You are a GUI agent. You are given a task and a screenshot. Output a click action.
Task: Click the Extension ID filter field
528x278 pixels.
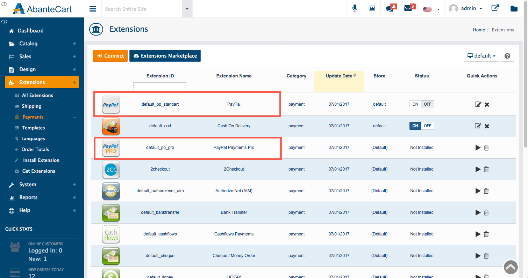coord(160,86)
